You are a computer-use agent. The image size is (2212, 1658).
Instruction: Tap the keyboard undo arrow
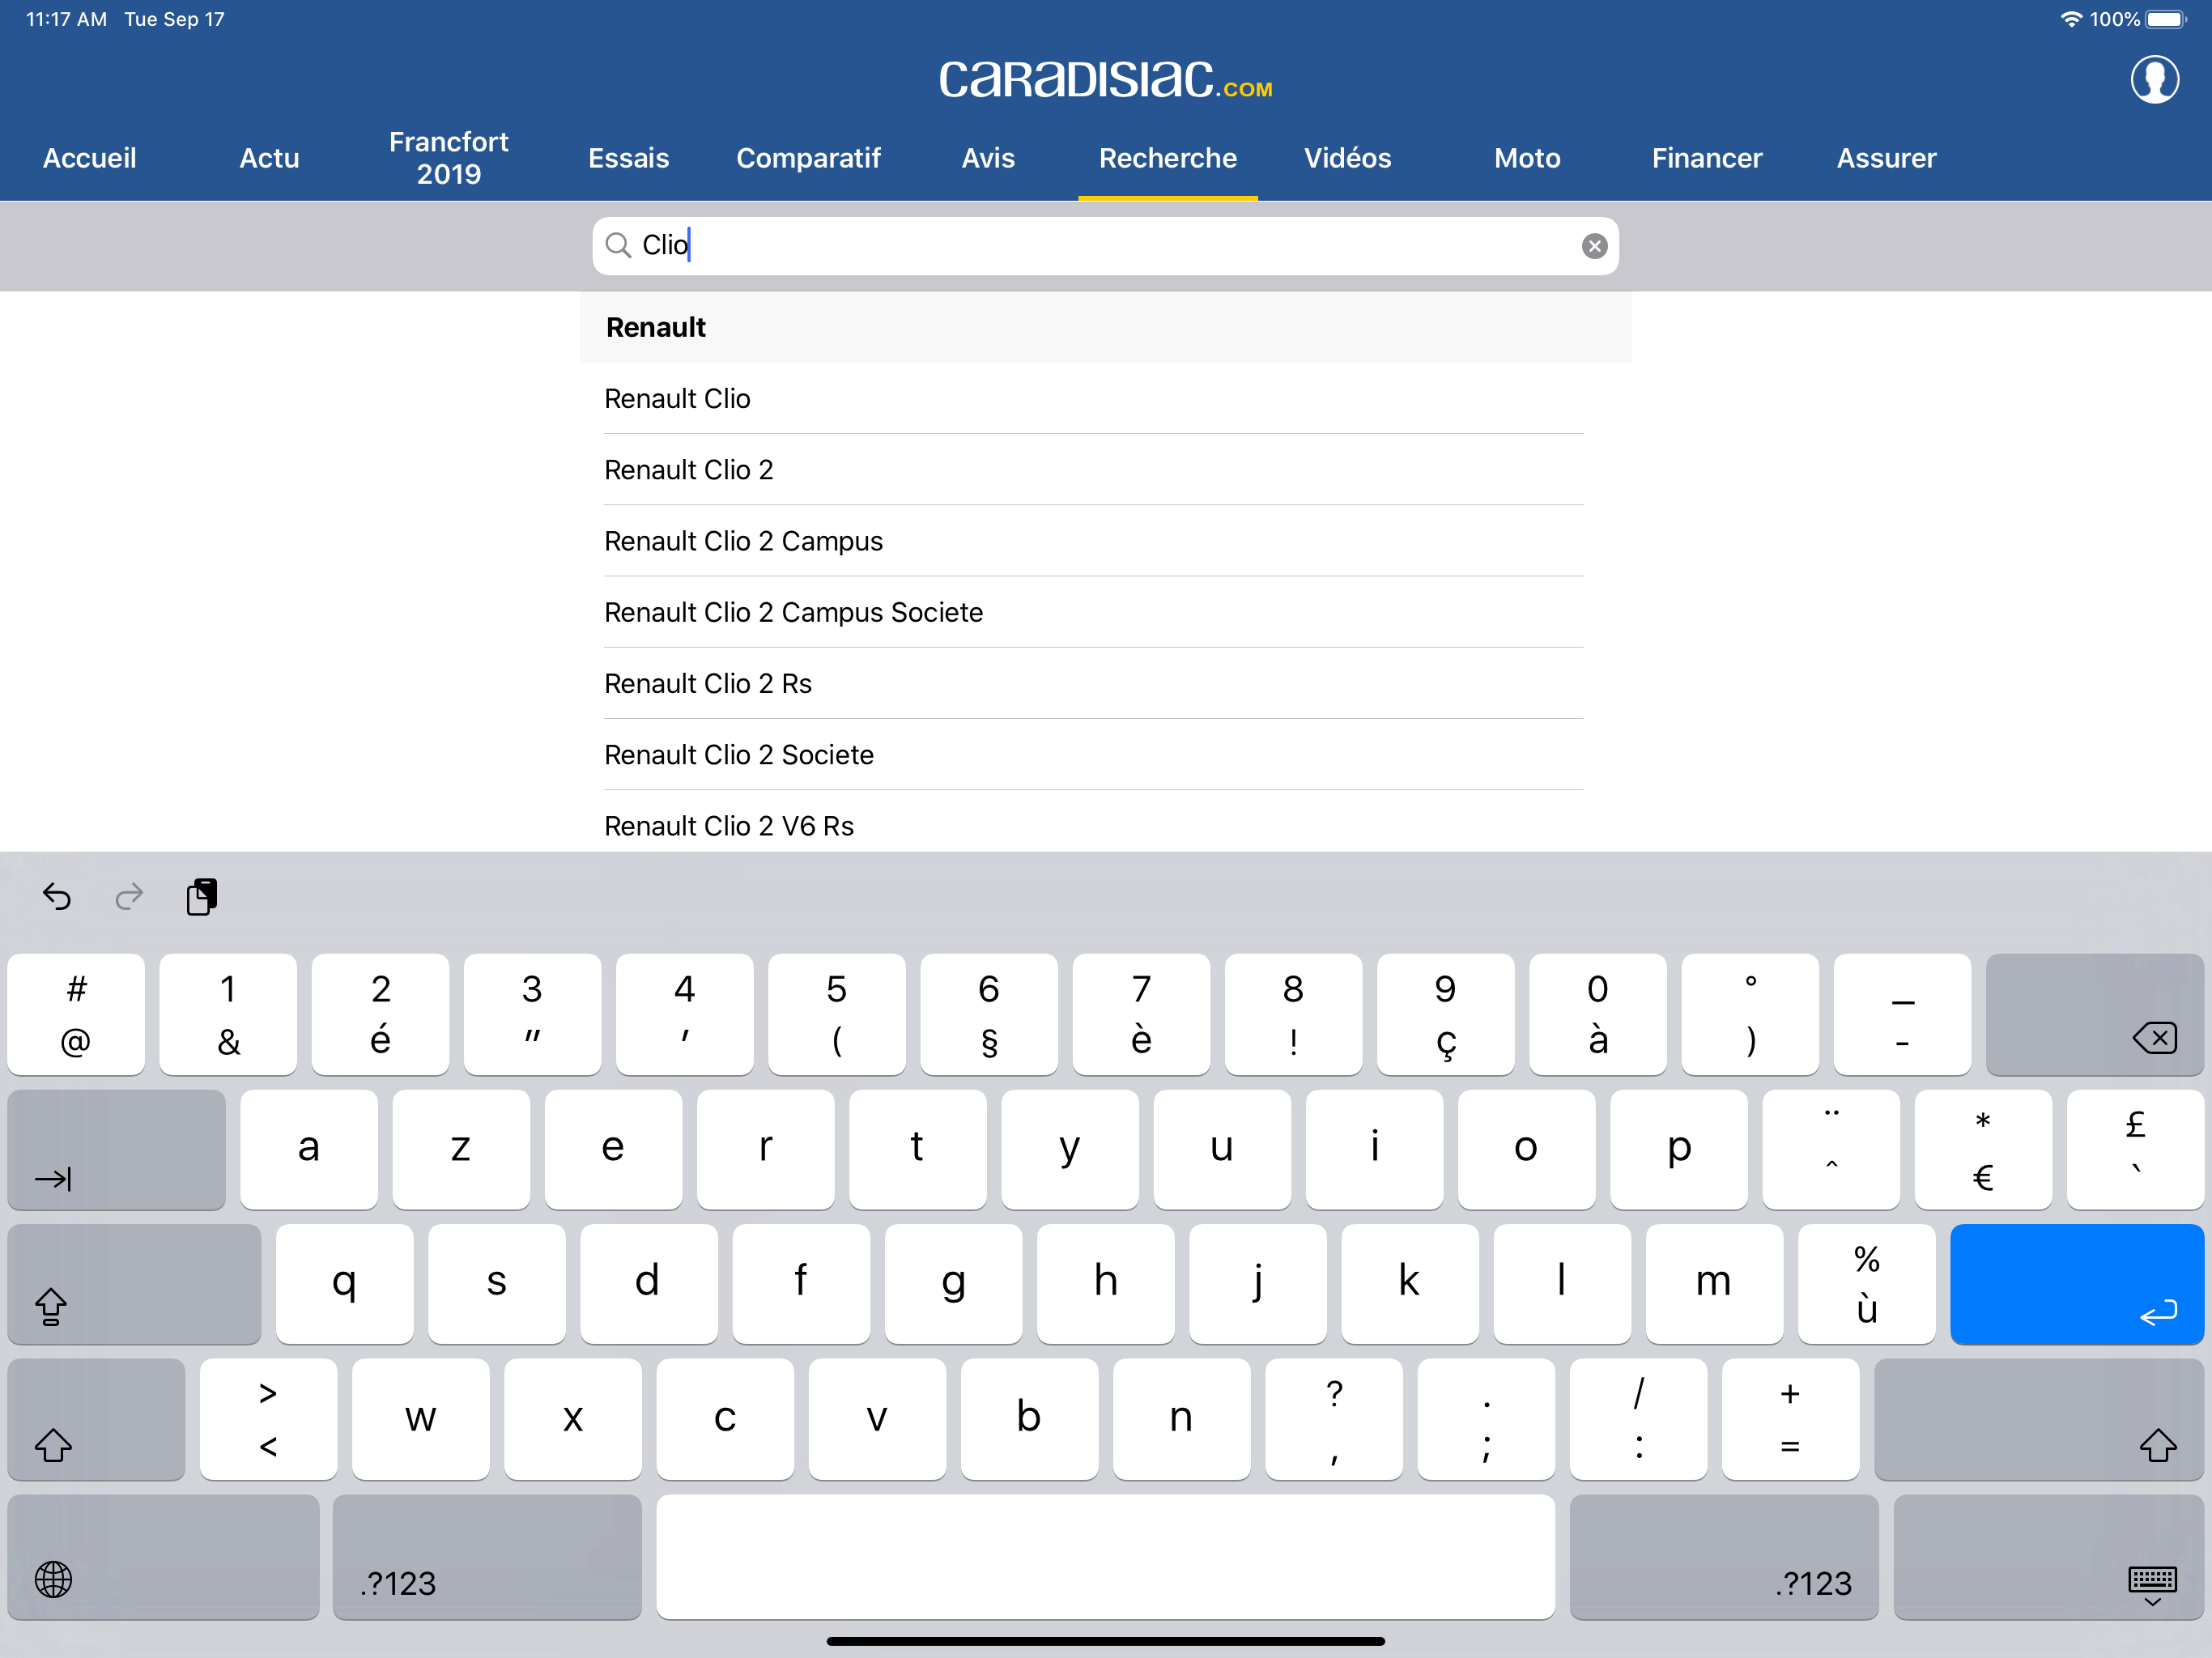coord(57,897)
